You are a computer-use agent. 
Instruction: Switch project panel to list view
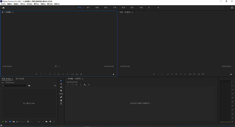pos(6,121)
